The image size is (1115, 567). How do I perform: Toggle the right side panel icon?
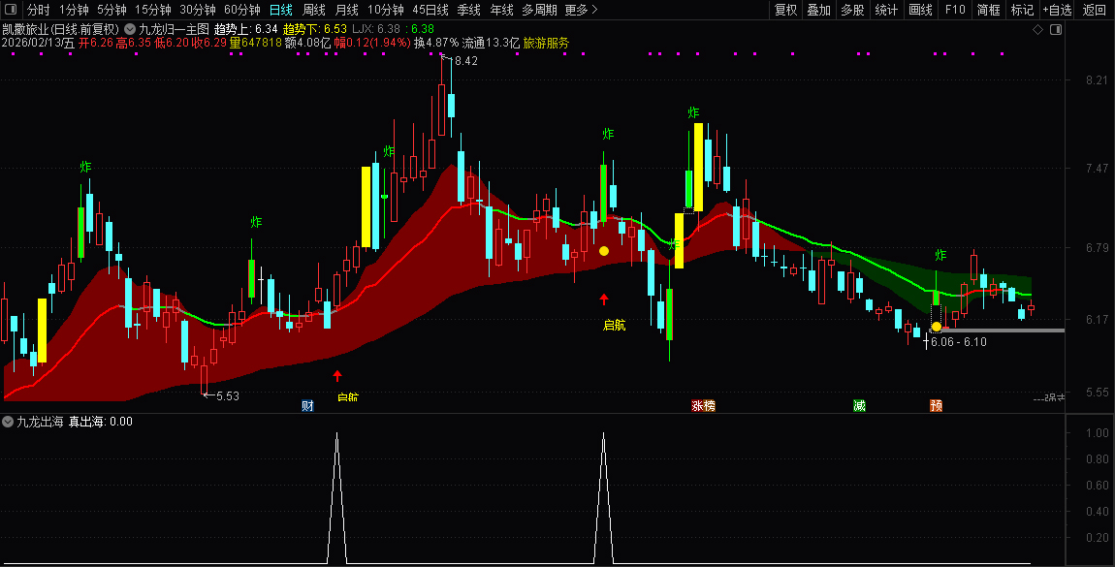pyautogui.click(x=1056, y=29)
